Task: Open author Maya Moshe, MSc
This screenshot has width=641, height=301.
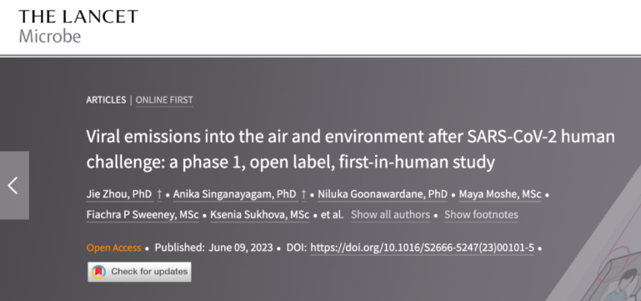Action: point(500,194)
